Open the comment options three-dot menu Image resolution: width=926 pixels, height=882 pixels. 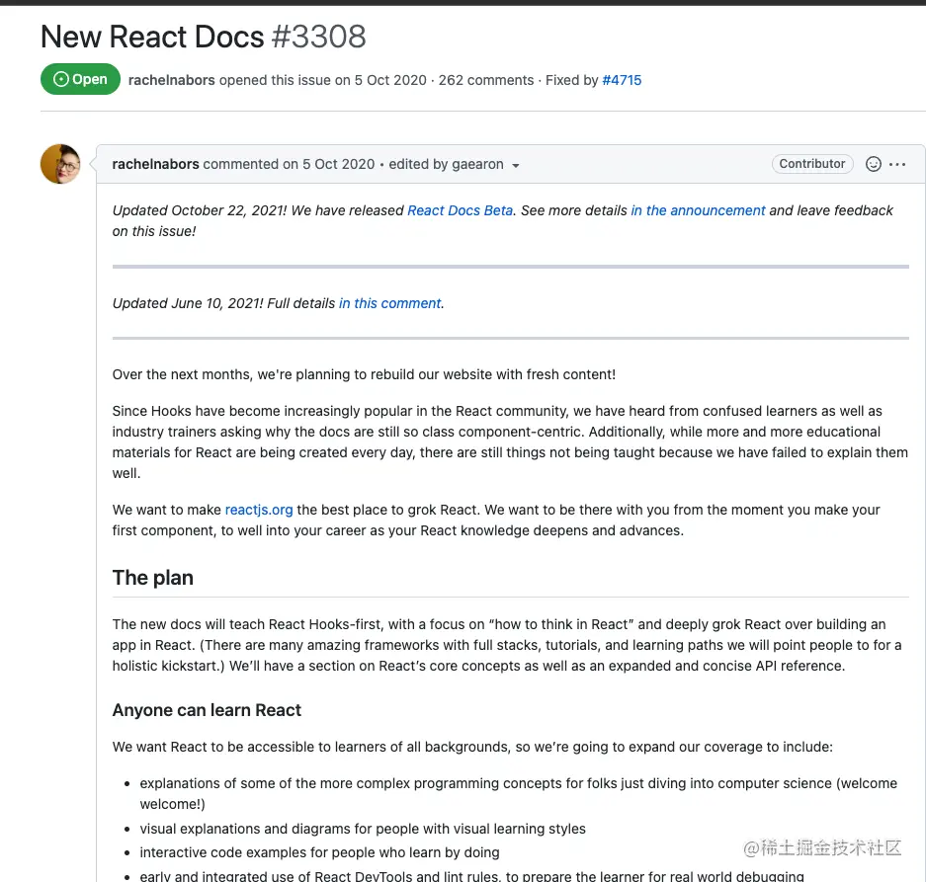point(897,164)
